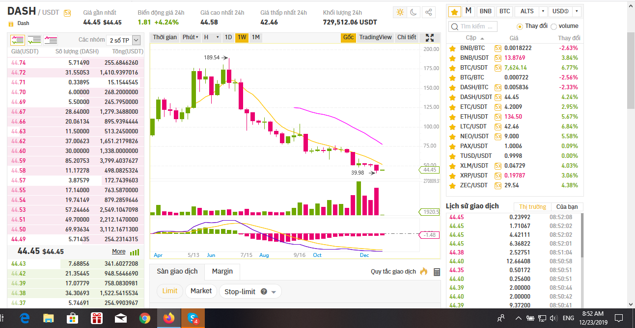Select the volume radio button
Image resolution: width=635 pixels, height=328 pixels.
point(553,26)
